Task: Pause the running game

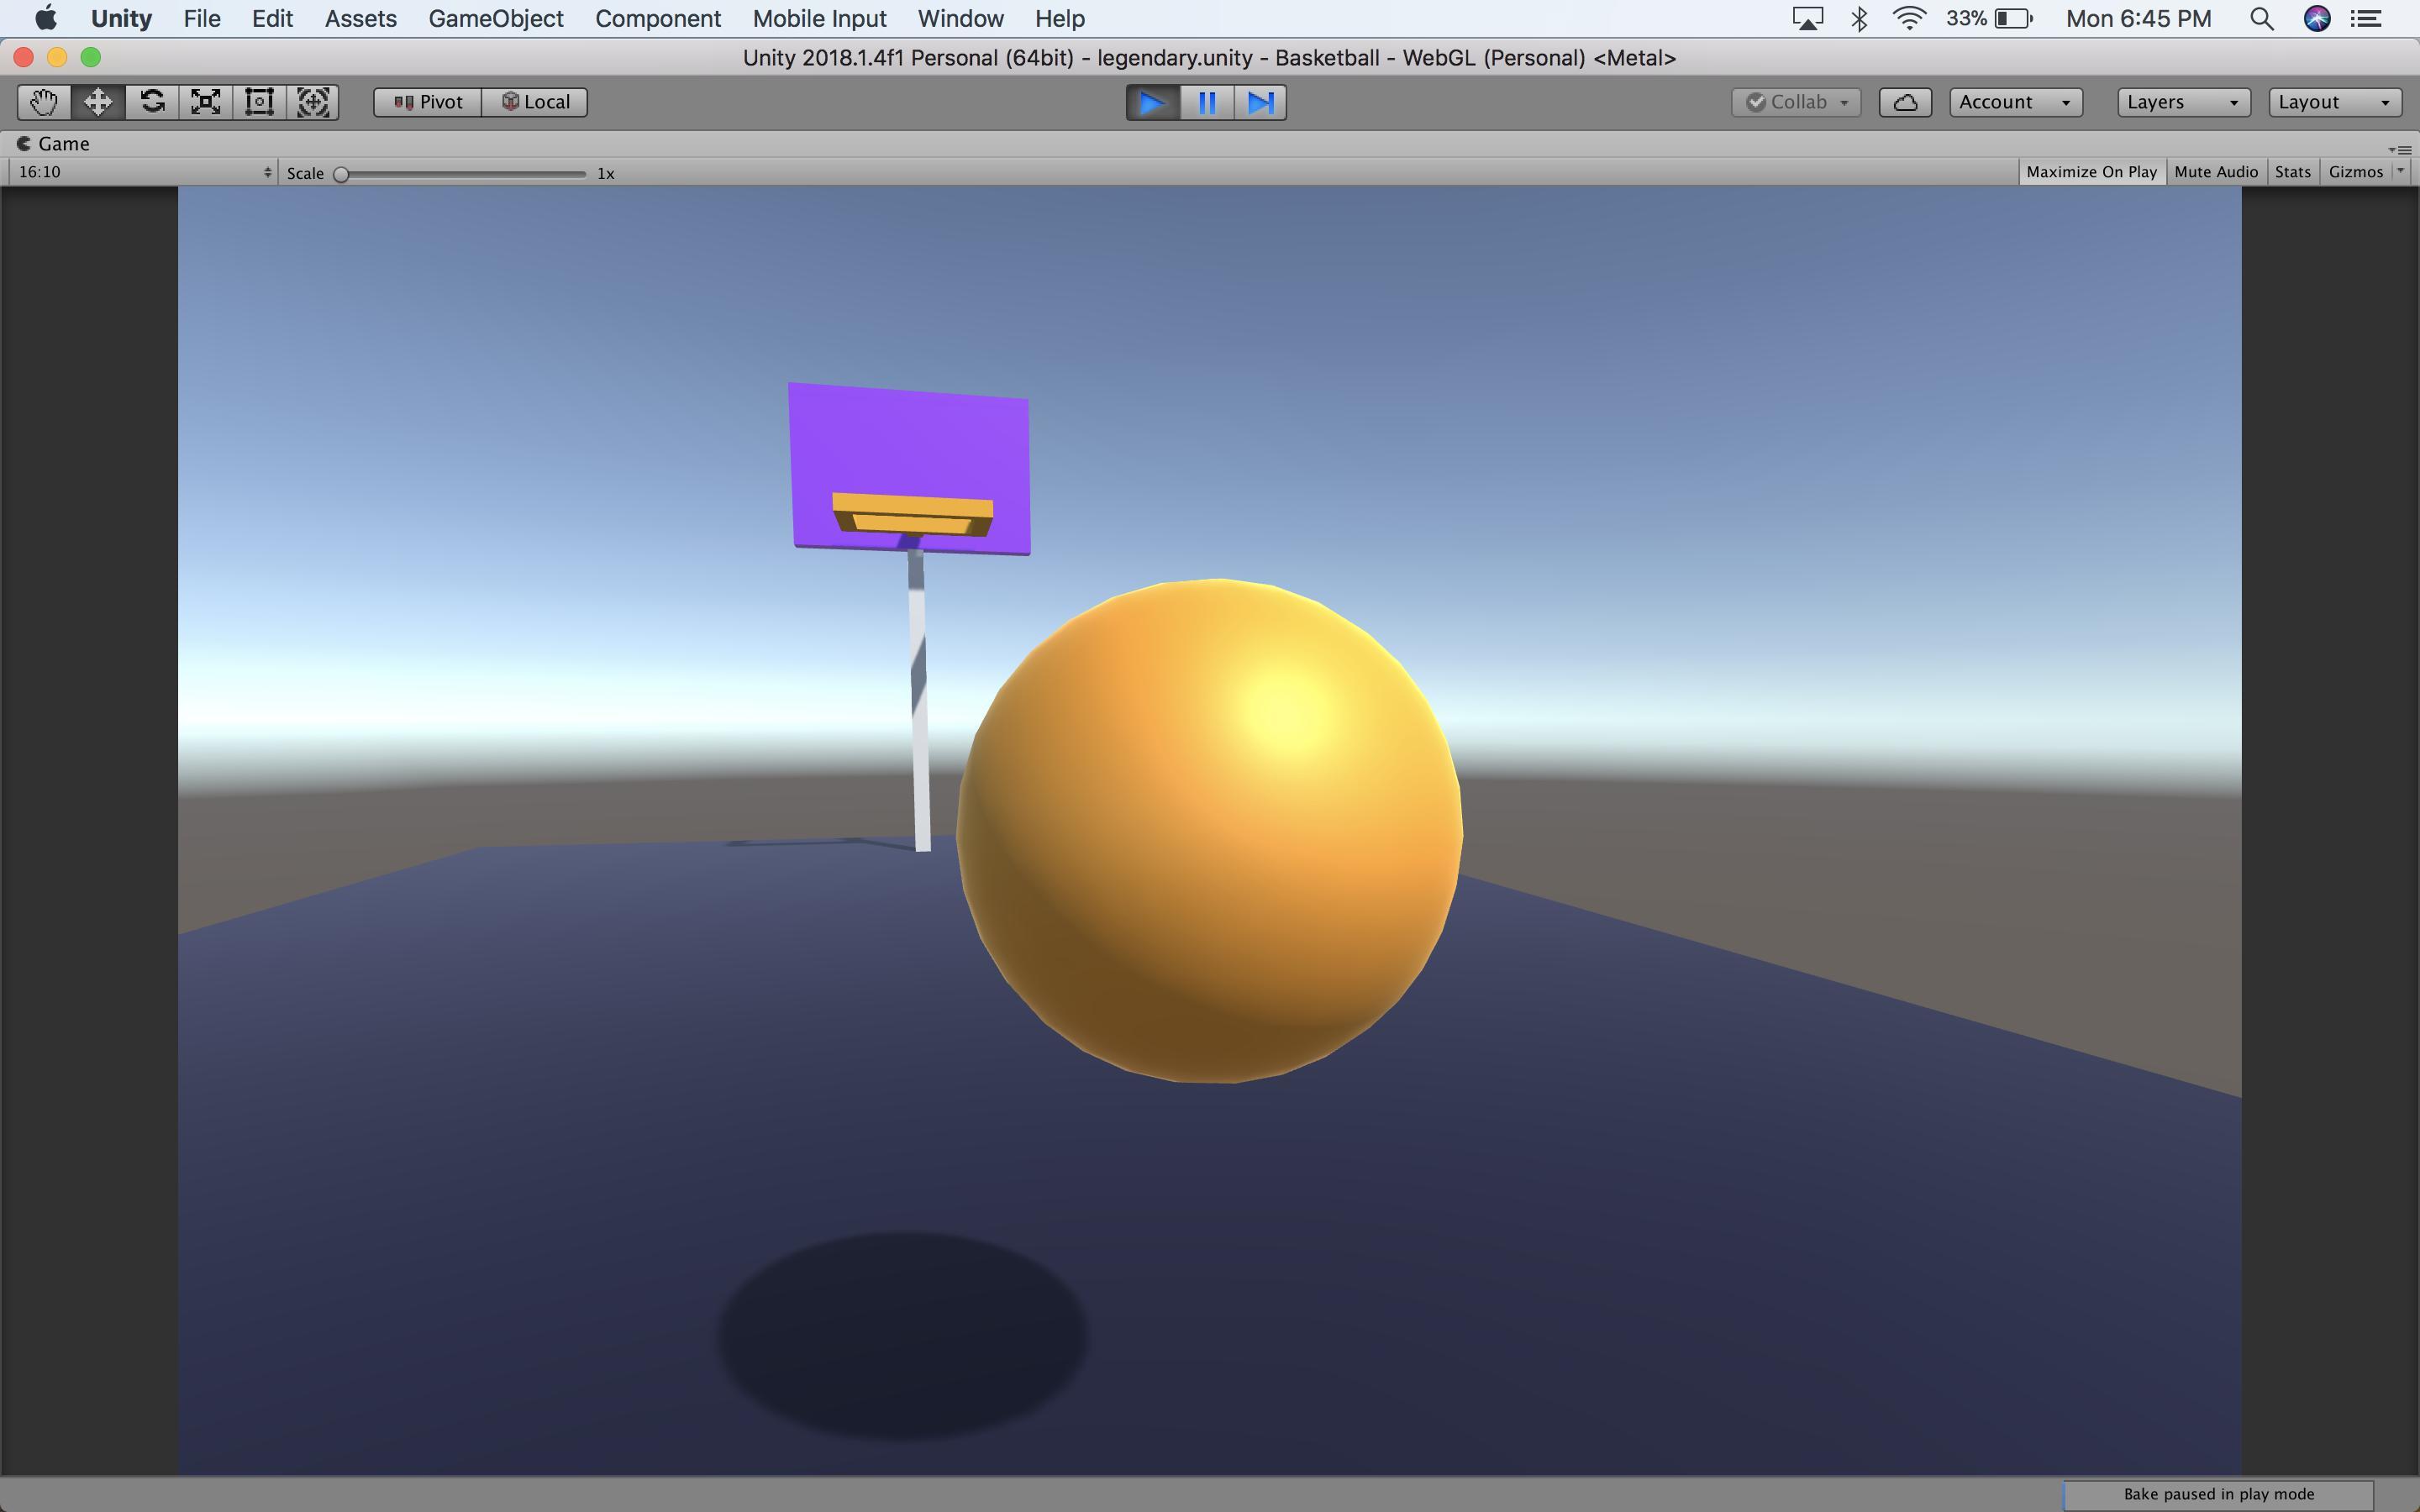Action: pyautogui.click(x=1207, y=102)
